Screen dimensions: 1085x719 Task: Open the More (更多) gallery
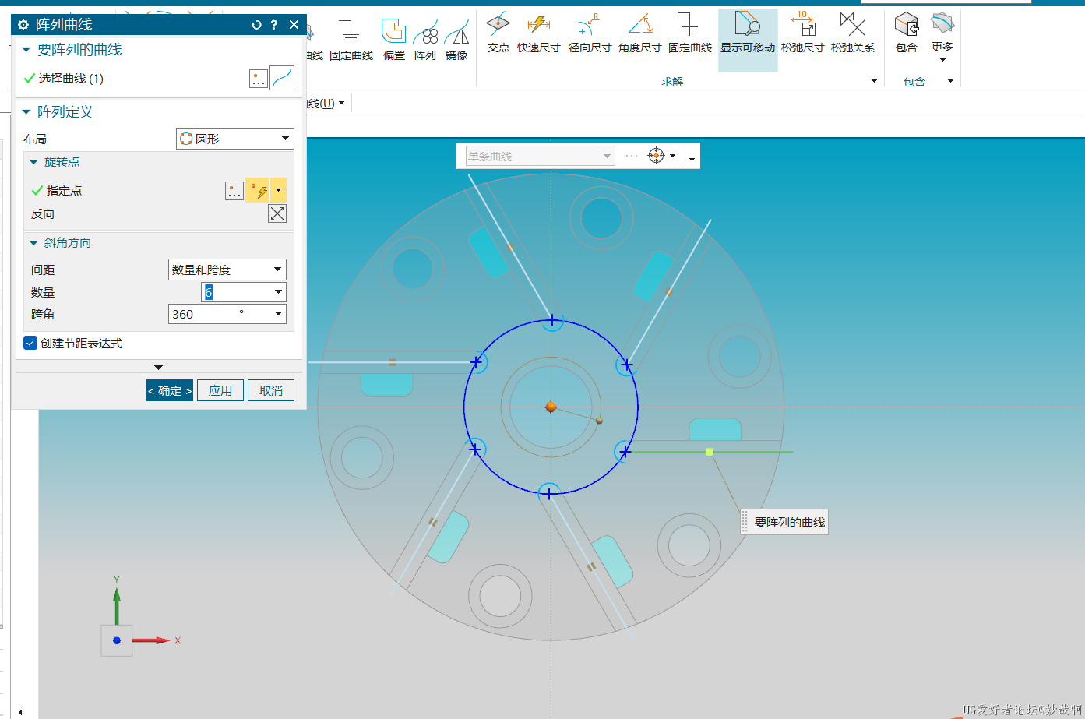coord(942,37)
